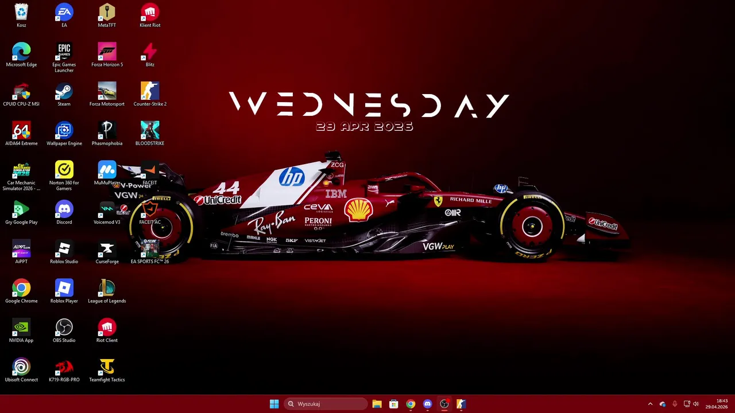735x413 pixels.
Task: Switch to Chrome on the taskbar
Action: coord(411,404)
